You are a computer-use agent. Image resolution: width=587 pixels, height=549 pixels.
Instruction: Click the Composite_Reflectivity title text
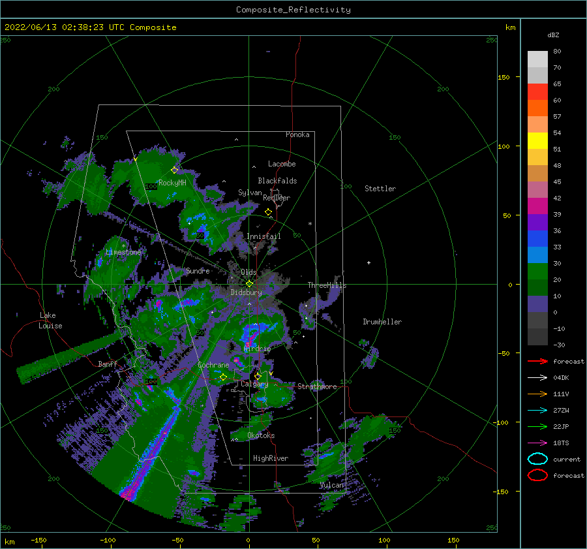pyautogui.click(x=293, y=10)
